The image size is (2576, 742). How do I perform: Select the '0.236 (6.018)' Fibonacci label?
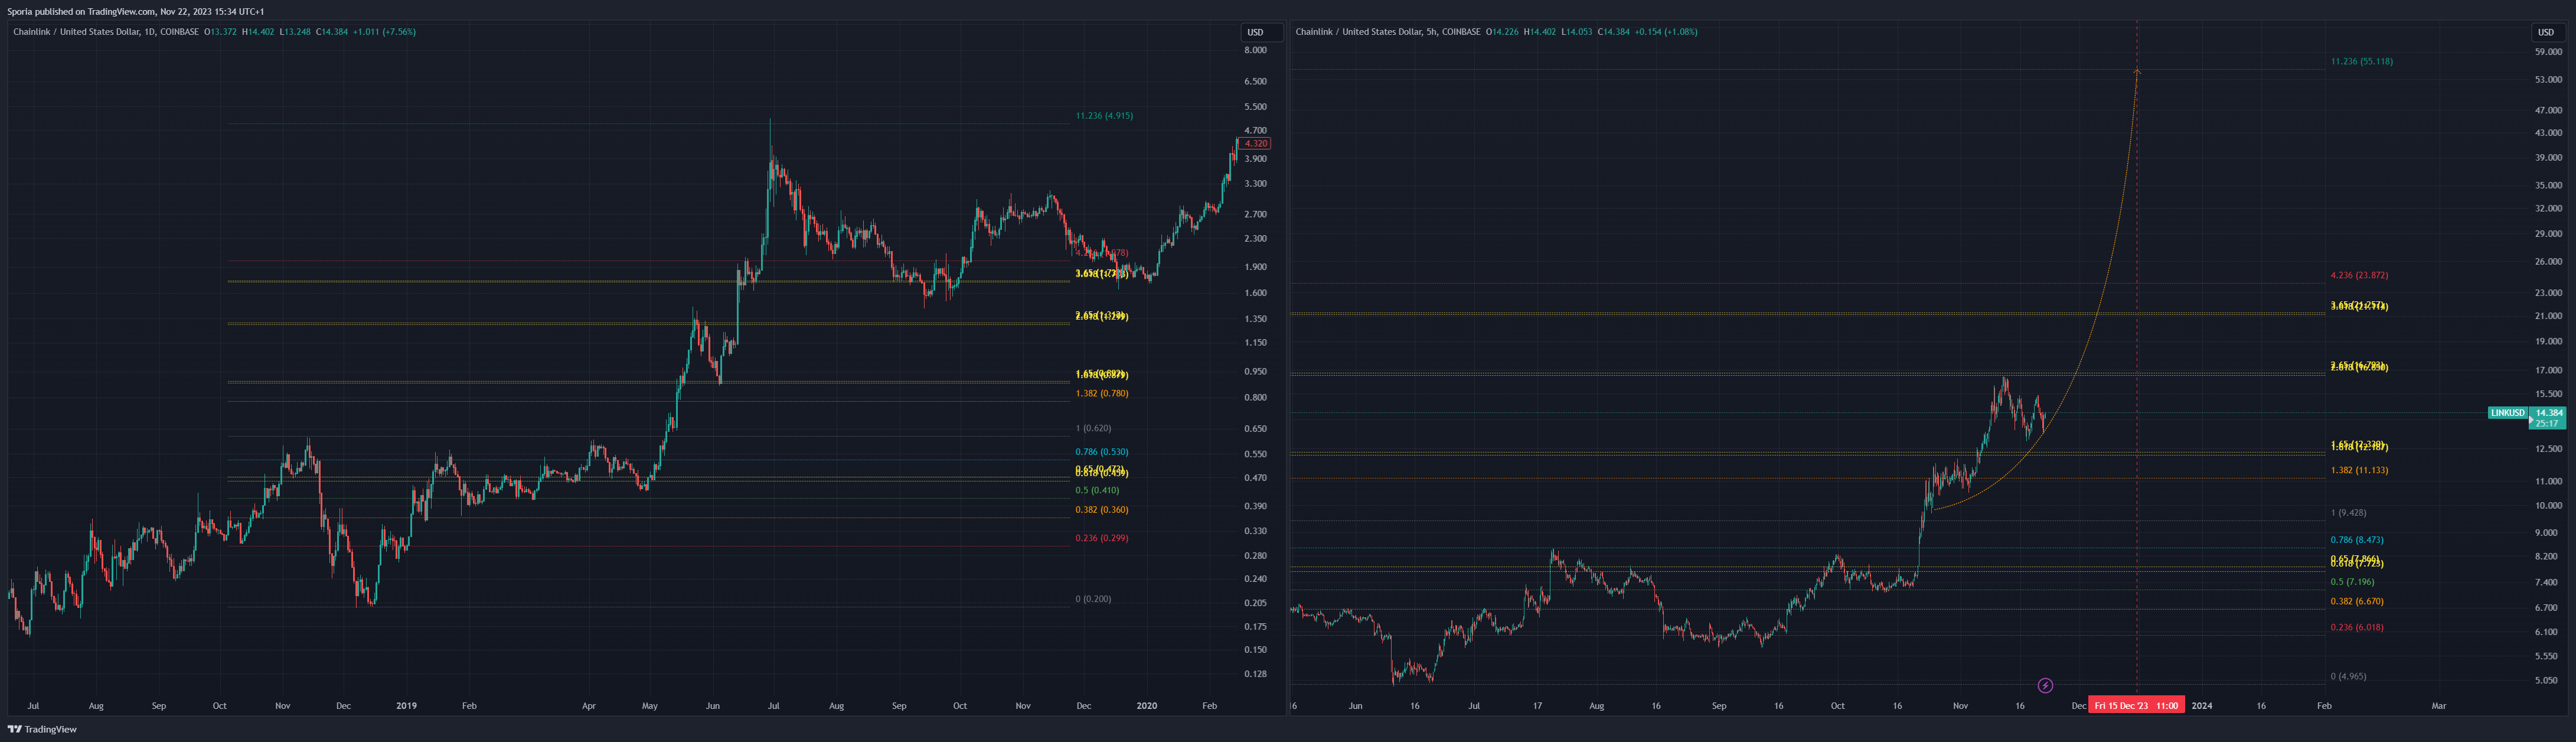(x=2357, y=628)
